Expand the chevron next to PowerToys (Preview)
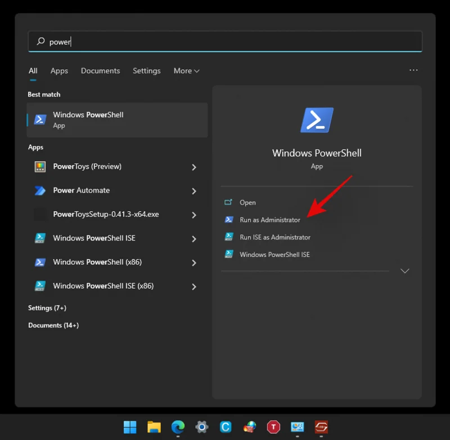 click(193, 167)
